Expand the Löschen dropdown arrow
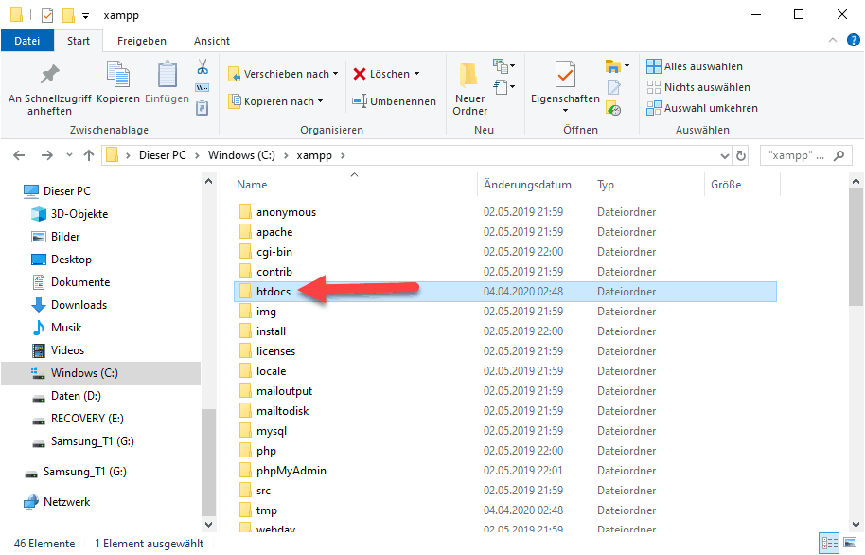 pyautogui.click(x=416, y=74)
